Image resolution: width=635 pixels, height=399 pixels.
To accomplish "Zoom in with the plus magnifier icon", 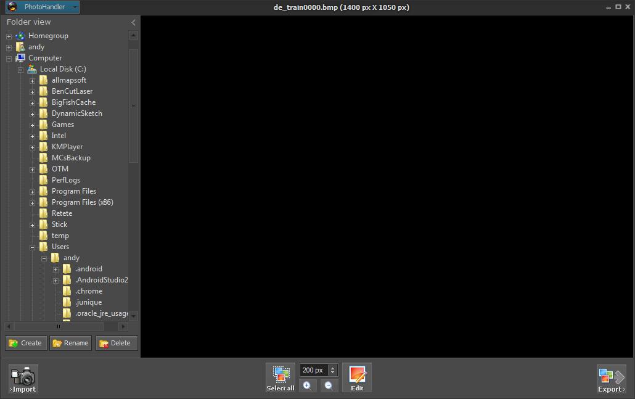I will 308,385.
